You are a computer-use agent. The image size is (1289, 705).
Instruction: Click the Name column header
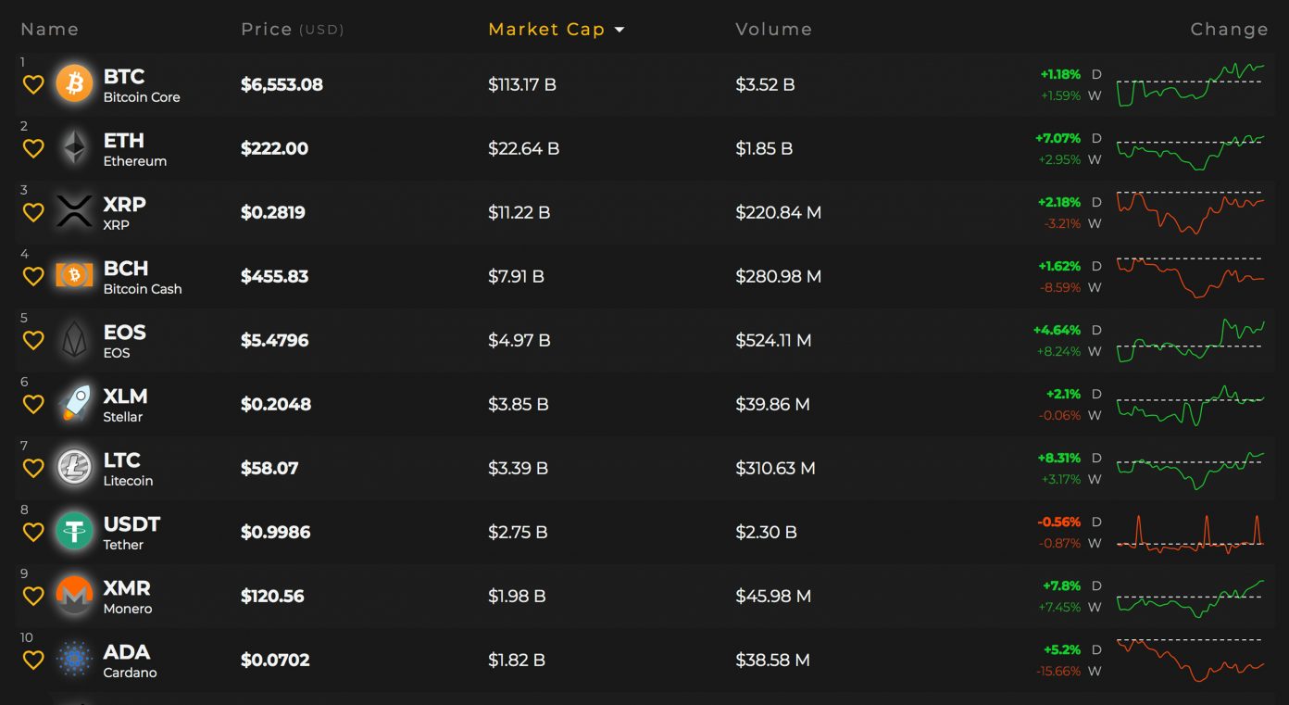pyautogui.click(x=49, y=30)
